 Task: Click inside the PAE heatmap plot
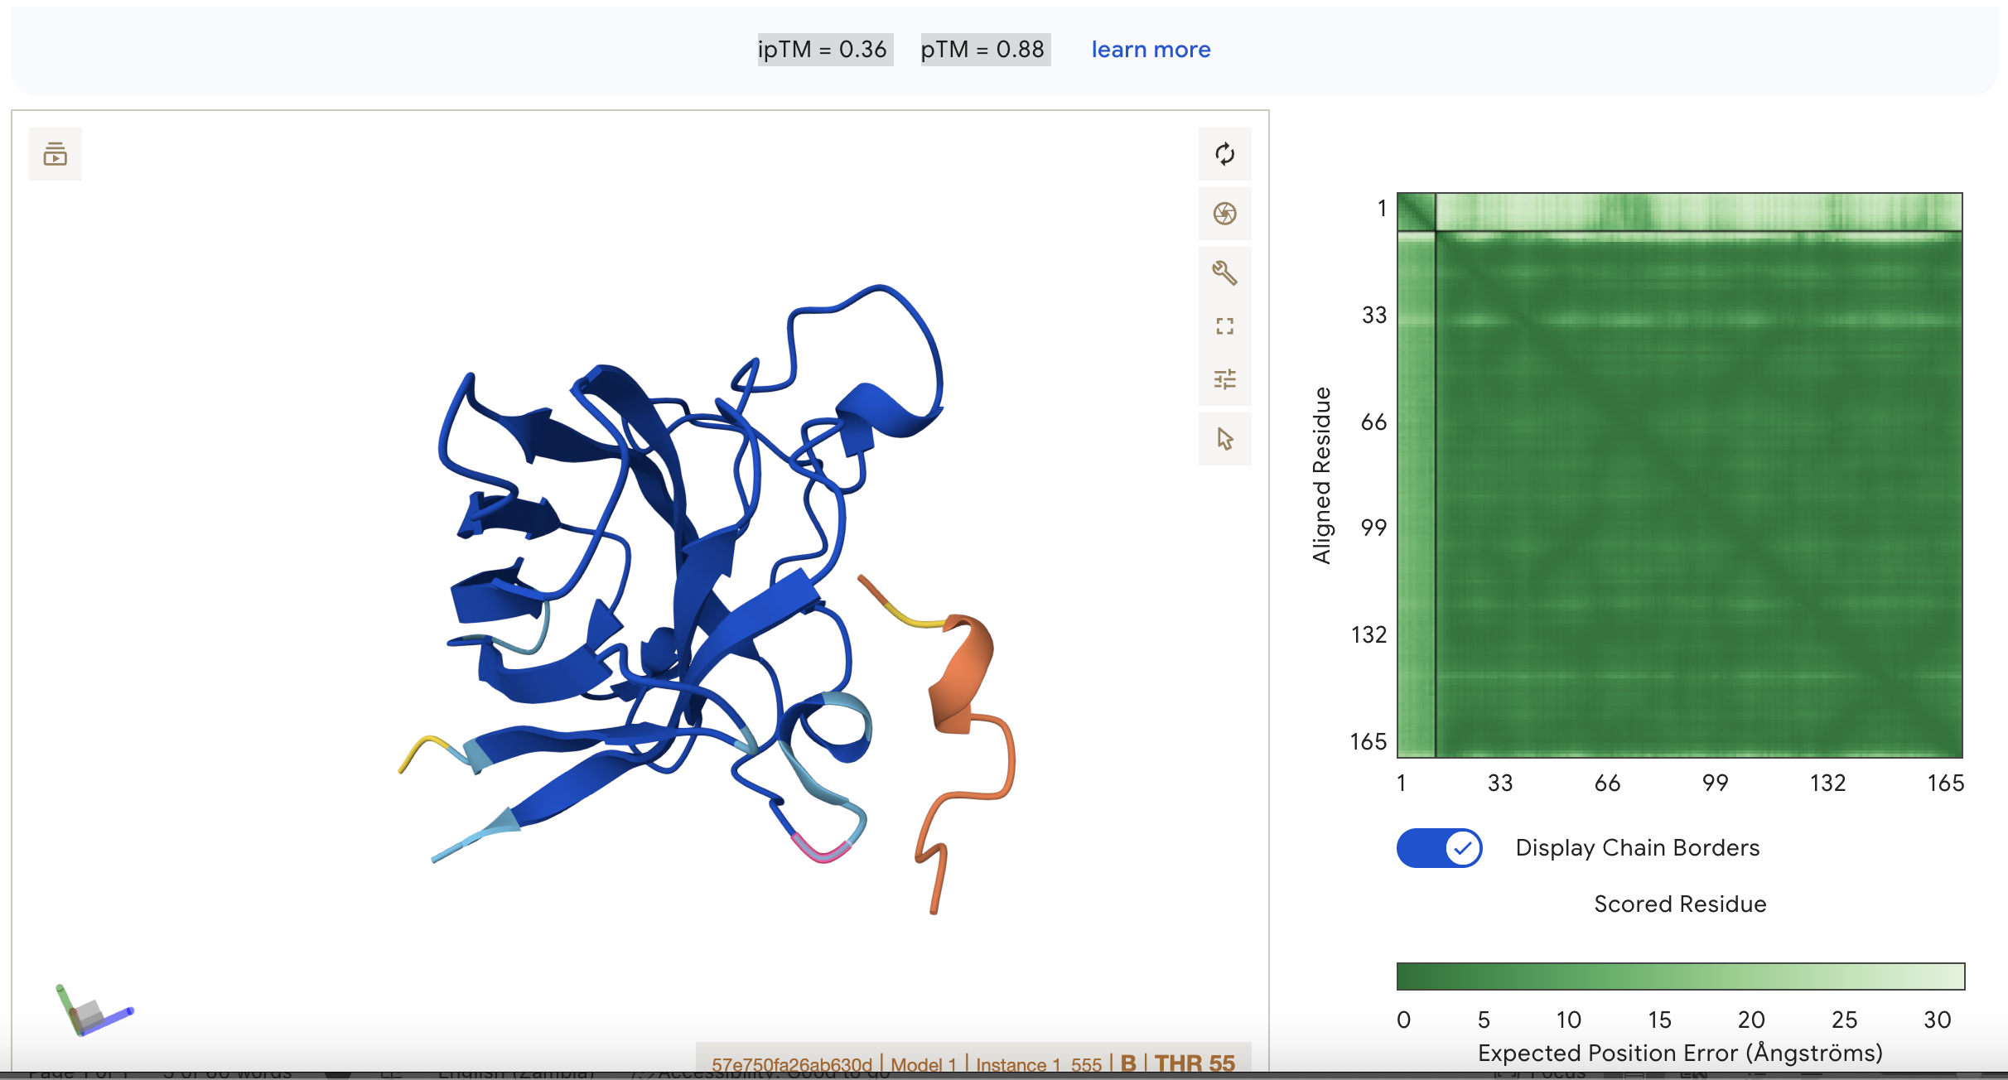point(1680,475)
